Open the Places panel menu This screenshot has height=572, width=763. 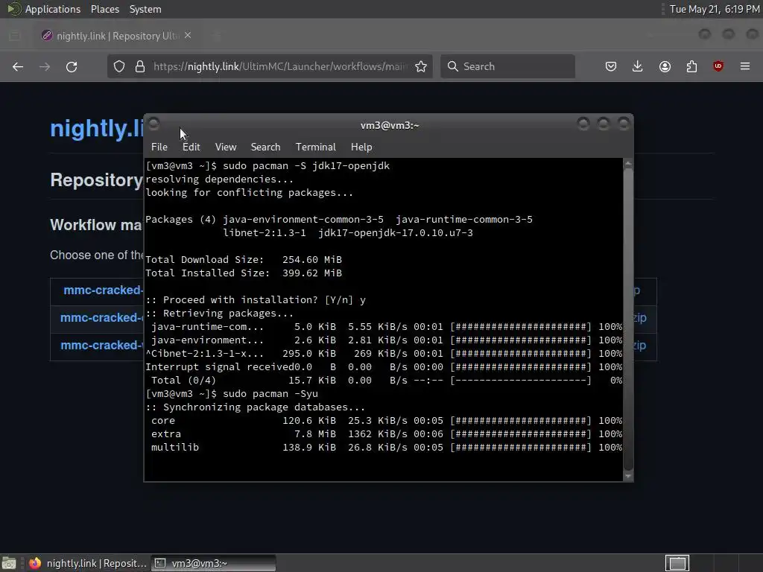click(x=105, y=9)
